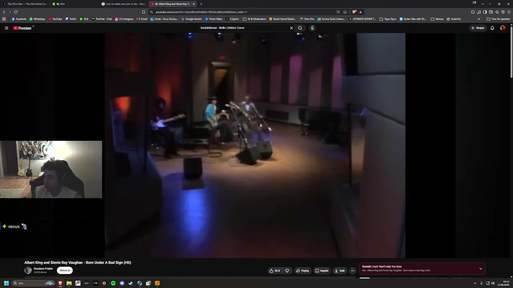
Task: Click the Paylaş share button
Action: [x=303, y=271]
